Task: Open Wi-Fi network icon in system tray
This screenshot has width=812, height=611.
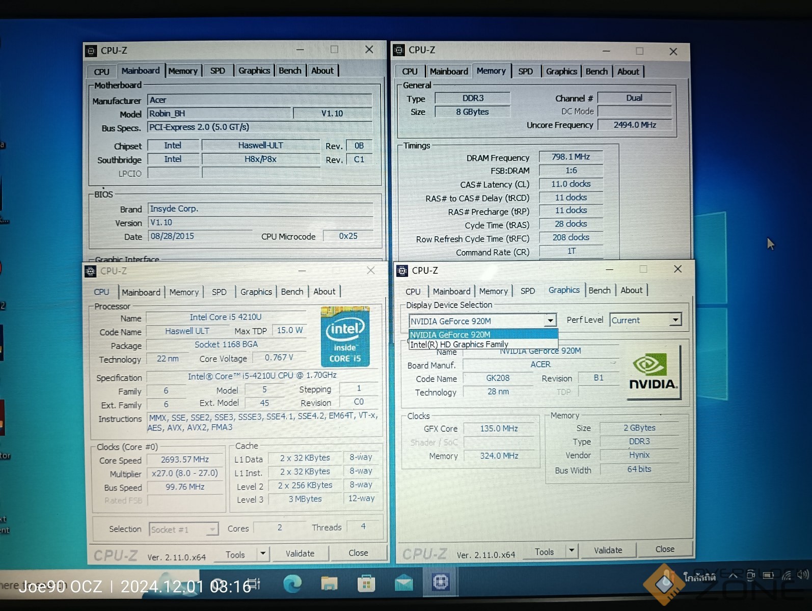Action: (787, 576)
